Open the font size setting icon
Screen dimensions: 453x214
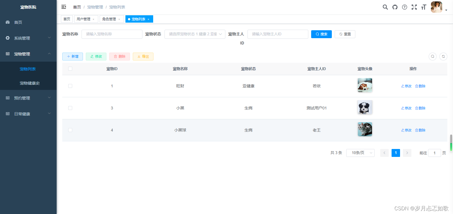coord(424,7)
